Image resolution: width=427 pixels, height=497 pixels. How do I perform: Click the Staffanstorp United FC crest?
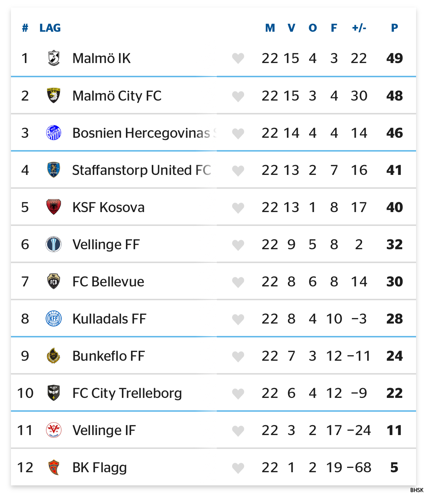pos(54,170)
